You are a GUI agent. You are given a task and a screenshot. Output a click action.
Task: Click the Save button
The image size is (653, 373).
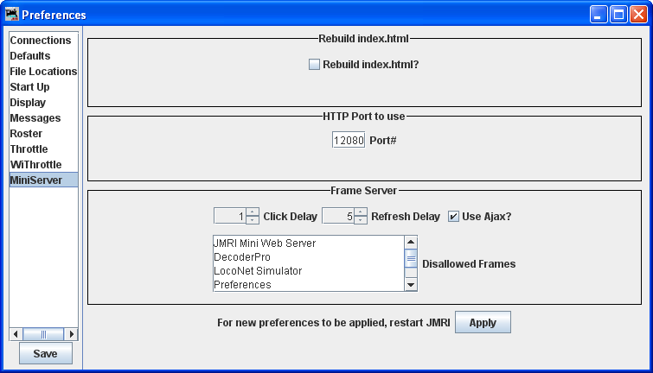[46, 353]
